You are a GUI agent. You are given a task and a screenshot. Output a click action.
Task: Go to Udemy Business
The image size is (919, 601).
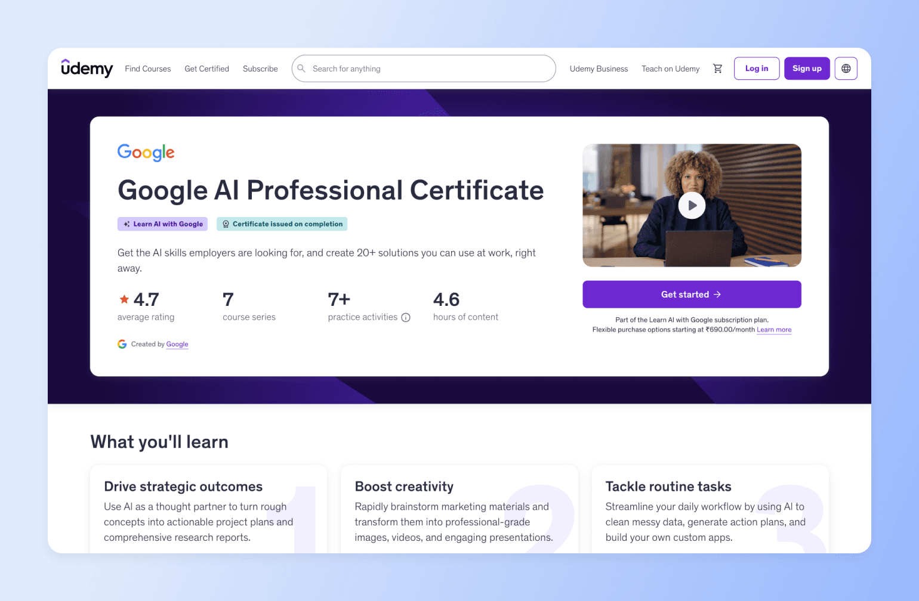pos(599,69)
